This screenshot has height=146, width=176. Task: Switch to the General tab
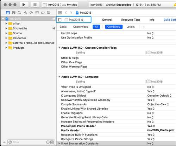tap(107, 20)
